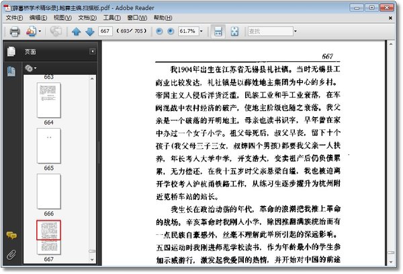Go to next page with down arrow
Image resolution: width=403 pixels, height=274 pixels.
coord(89,32)
